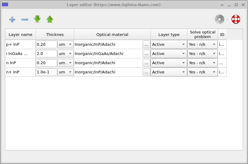248x164 pixels.
Task: Move layer down with the green down arrow
Action: (37, 19)
